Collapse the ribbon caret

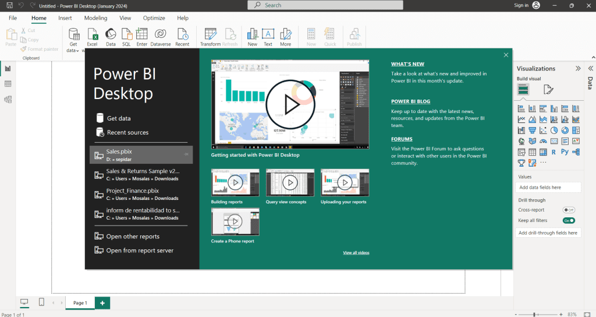click(x=593, y=58)
